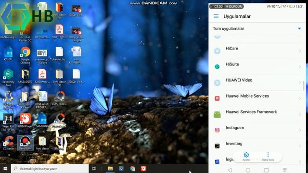Select the Yeni klasör (3) folder
The width and height of the screenshot is (308, 173).
pos(59,78)
